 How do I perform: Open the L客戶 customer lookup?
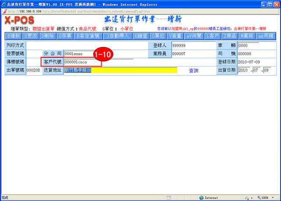pos(213,36)
